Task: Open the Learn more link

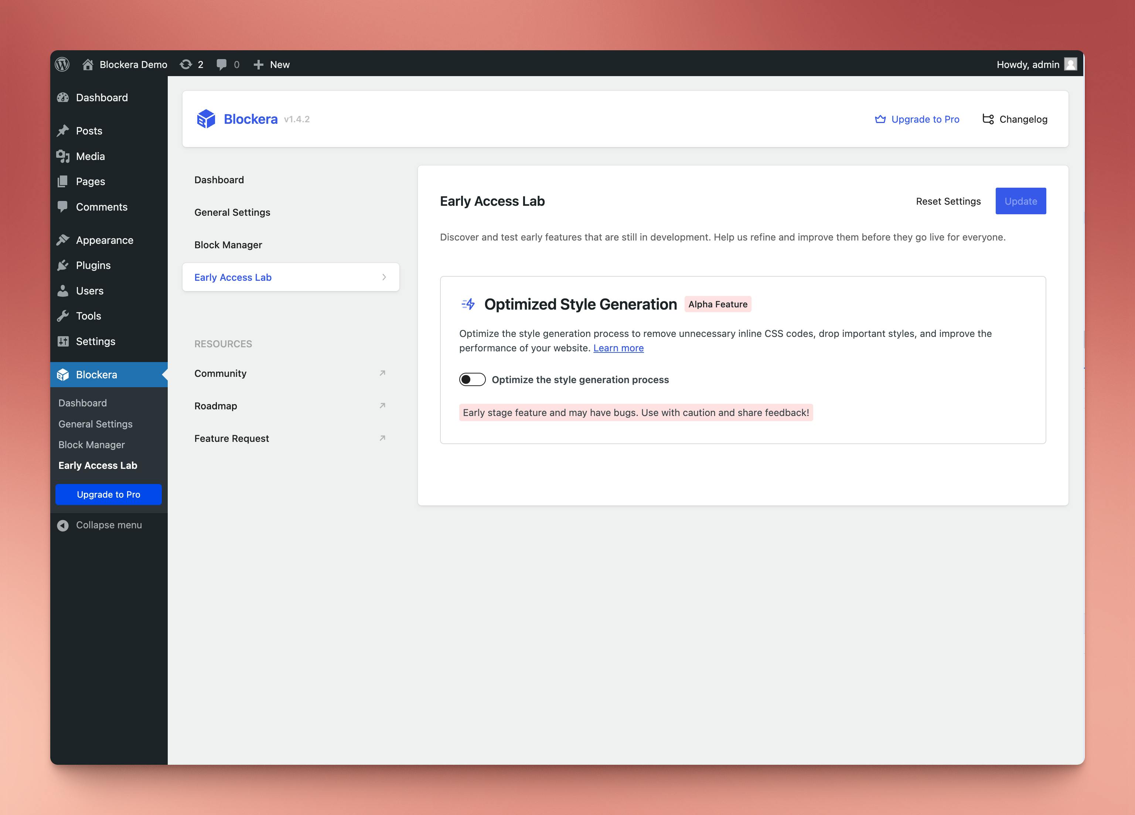Action: (618, 348)
